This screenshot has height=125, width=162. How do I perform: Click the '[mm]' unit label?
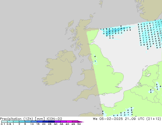pyautogui.click(x=40, y=119)
